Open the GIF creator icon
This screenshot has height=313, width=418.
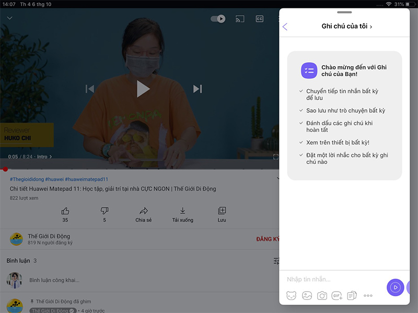(x=337, y=295)
